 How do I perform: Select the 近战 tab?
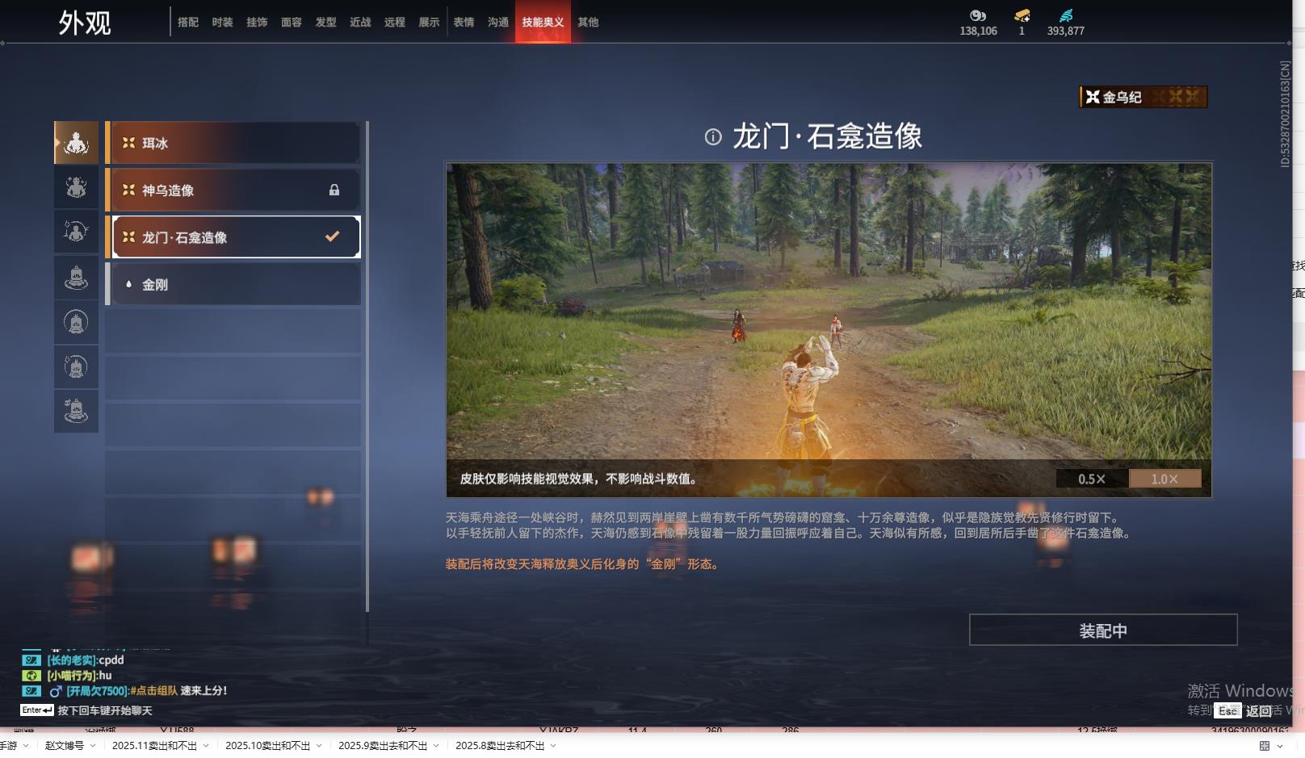(x=360, y=23)
